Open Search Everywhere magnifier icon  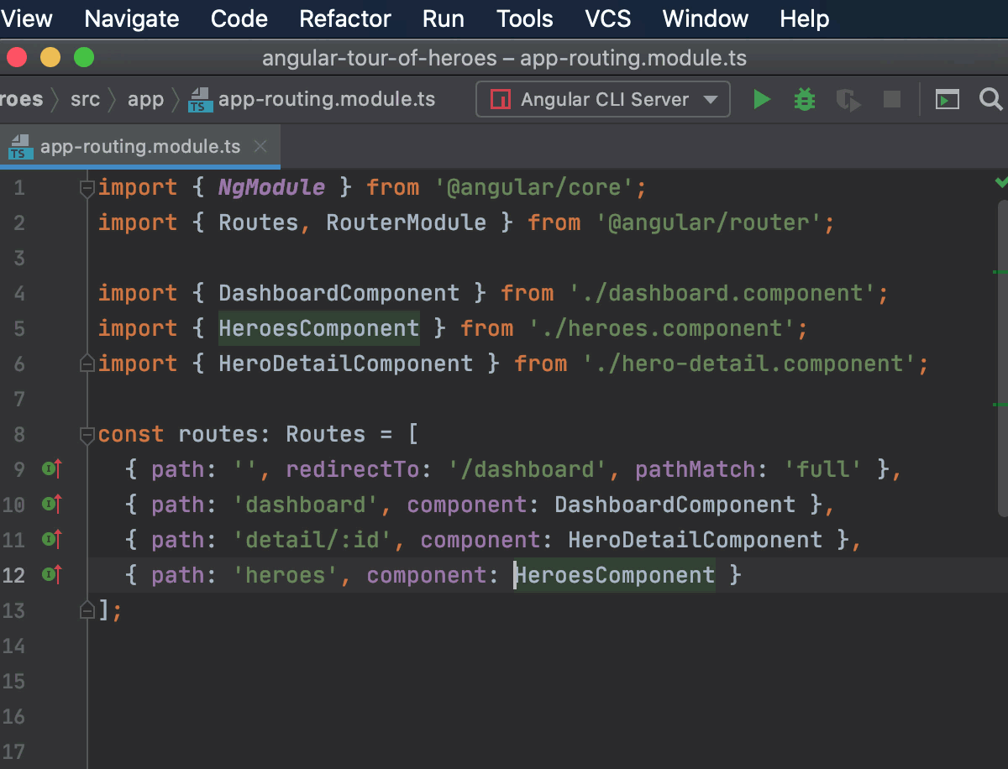991,100
